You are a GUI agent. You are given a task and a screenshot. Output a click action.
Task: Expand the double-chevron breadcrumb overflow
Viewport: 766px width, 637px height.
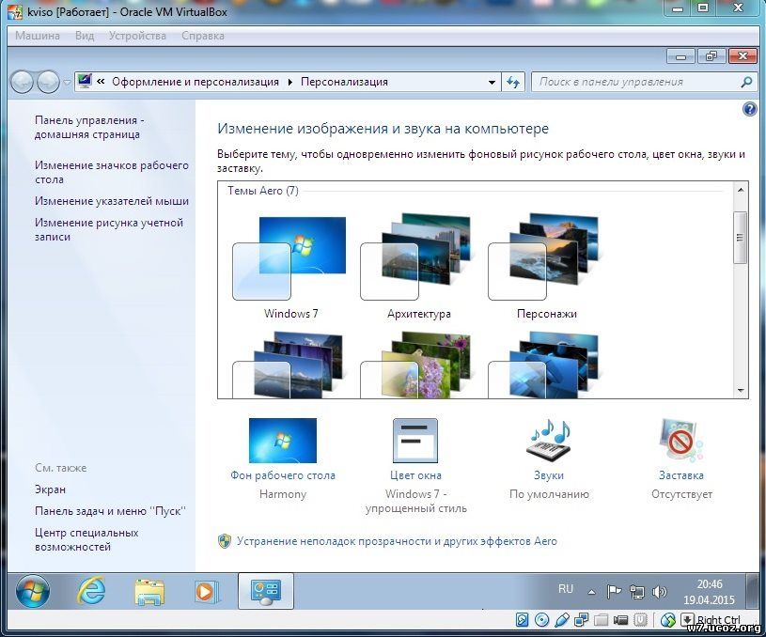(x=101, y=82)
